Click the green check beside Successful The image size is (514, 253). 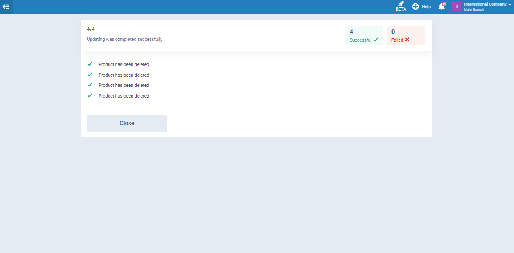tap(376, 40)
